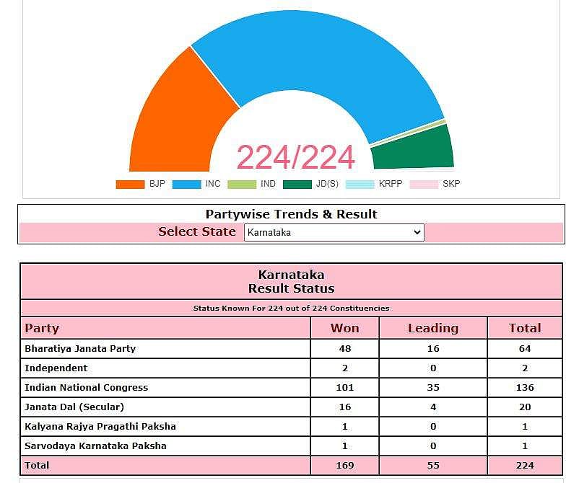Click the 224/224 seat count text
This screenshot has width=579, height=483.
pyautogui.click(x=296, y=157)
